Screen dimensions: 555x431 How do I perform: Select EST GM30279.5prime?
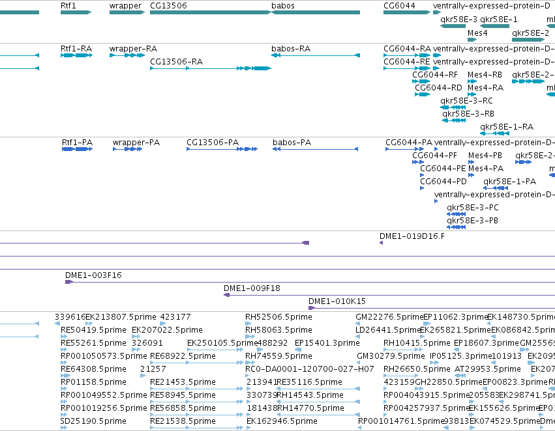click(x=359, y=363)
